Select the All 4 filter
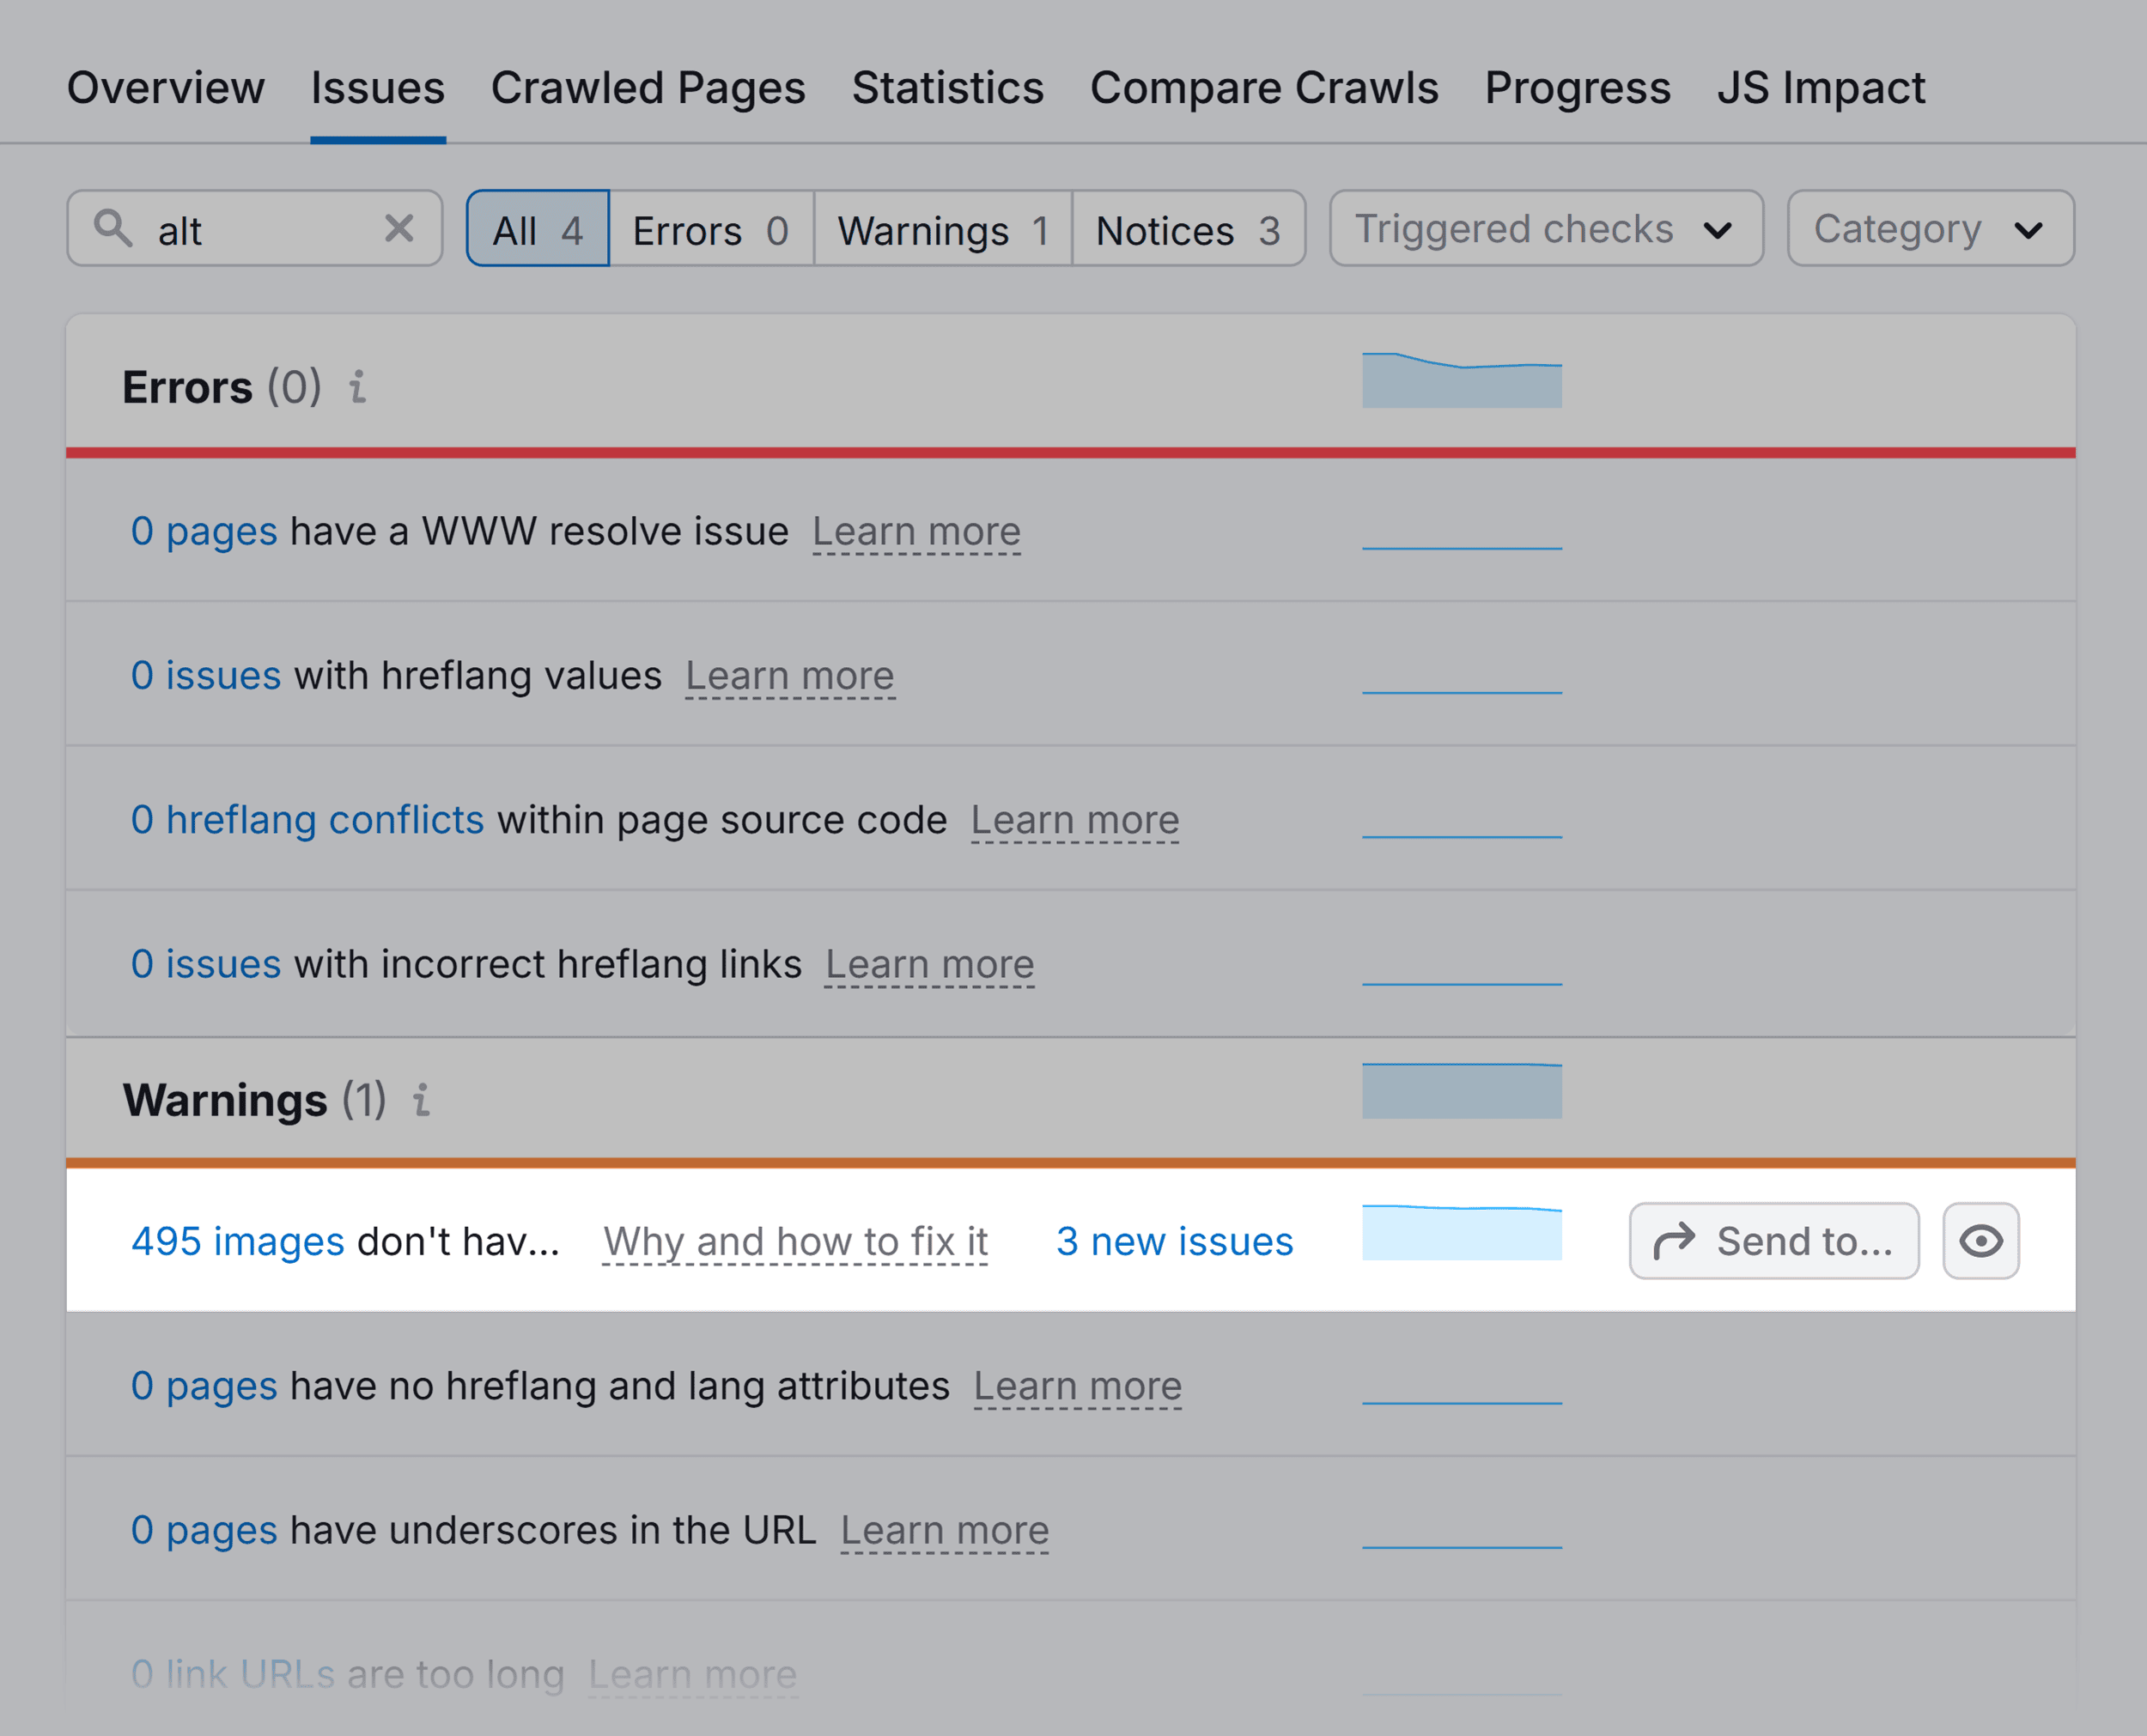Viewport: 2147px width, 1736px height. [x=538, y=229]
